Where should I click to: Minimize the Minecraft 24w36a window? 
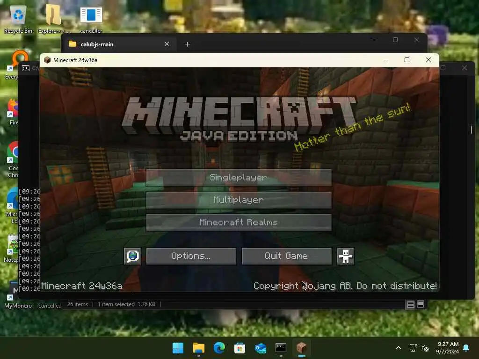pyautogui.click(x=386, y=60)
